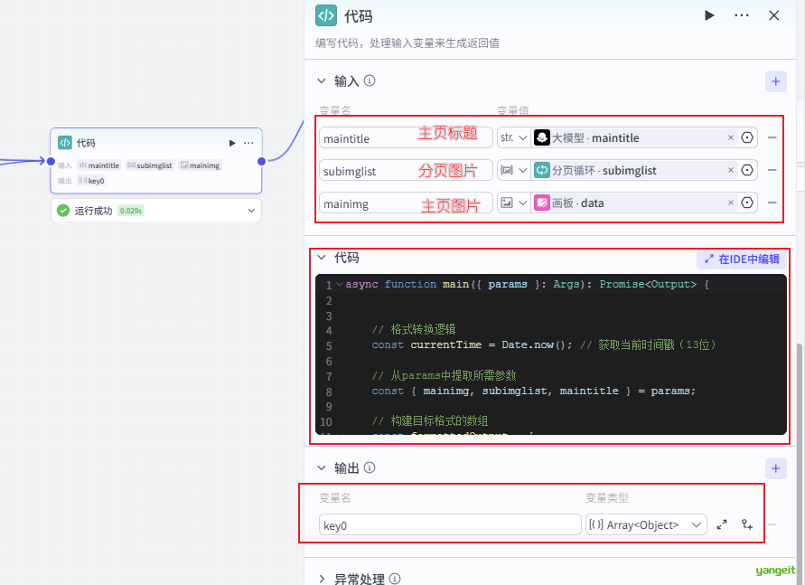This screenshot has width=805, height=585.
Task: Click the hexagon variable picker for subimglist
Action: point(747,170)
